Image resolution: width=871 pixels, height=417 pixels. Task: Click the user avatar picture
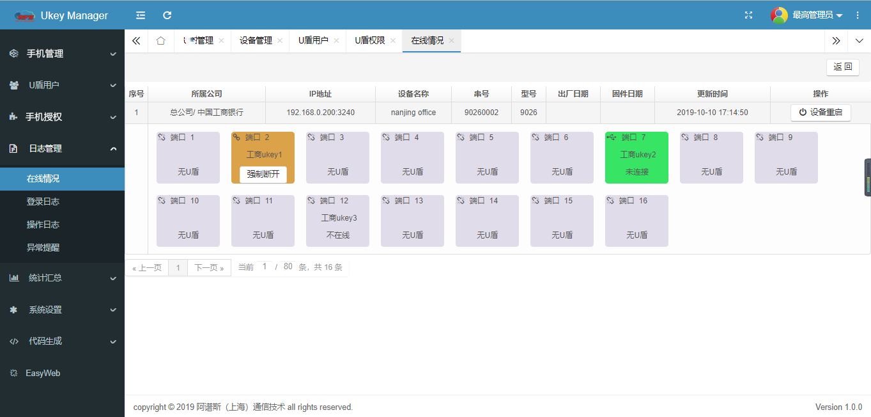pyautogui.click(x=779, y=15)
